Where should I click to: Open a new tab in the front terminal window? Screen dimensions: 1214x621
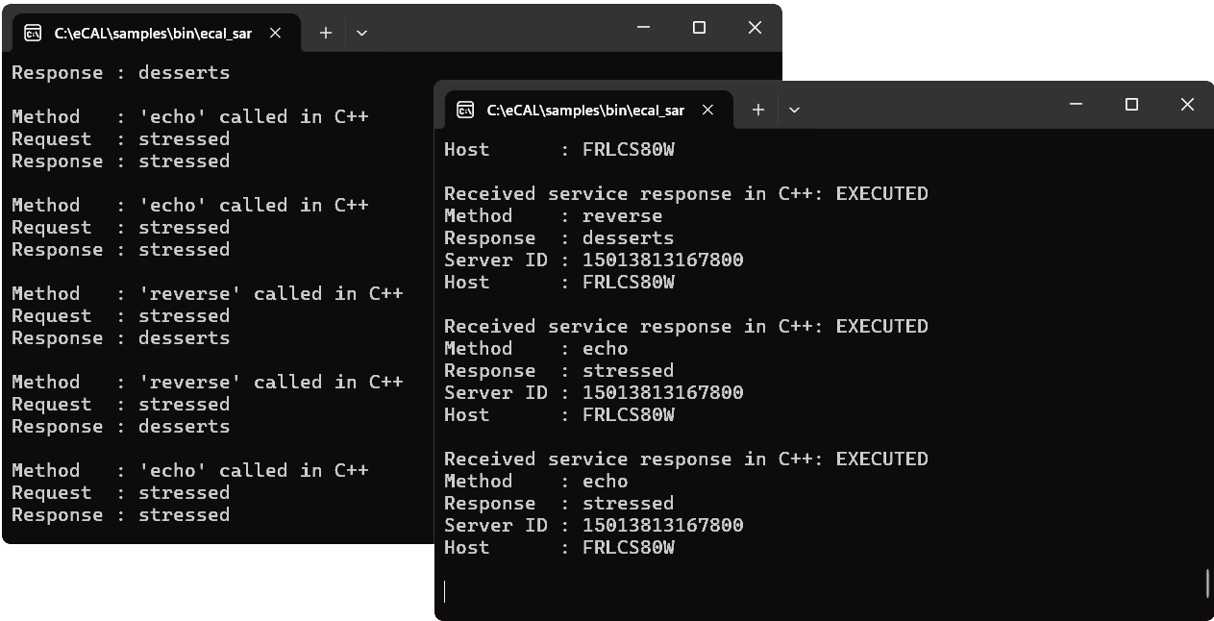758,110
